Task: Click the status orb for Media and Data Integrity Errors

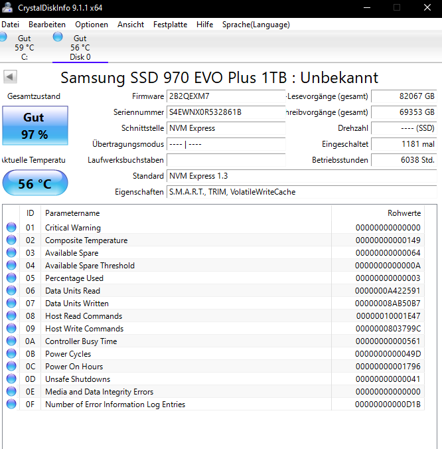Action: [11, 391]
